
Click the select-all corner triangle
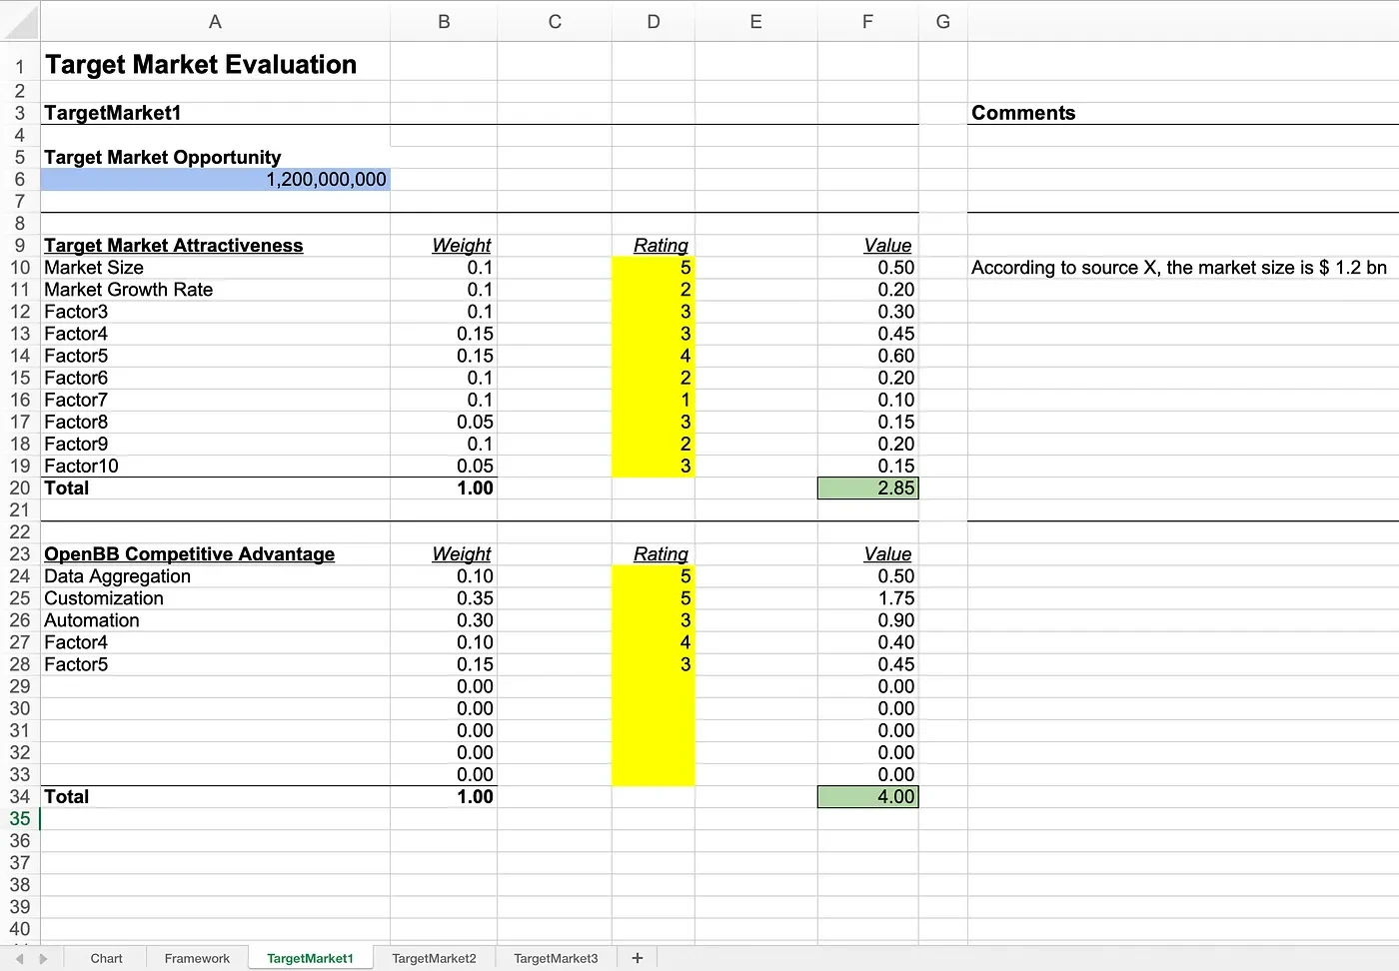pyautogui.click(x=20, y=21)
